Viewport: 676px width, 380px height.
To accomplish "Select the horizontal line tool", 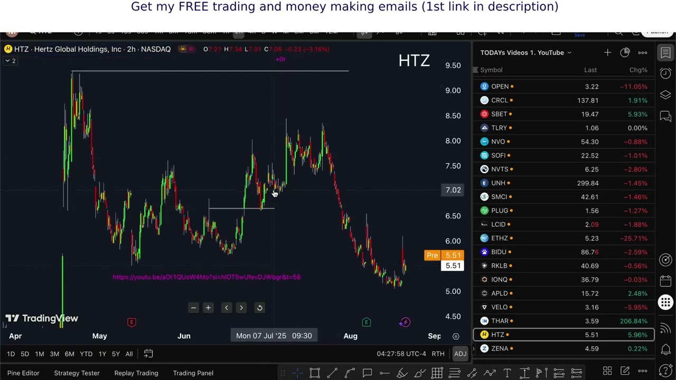I will 384,373.
